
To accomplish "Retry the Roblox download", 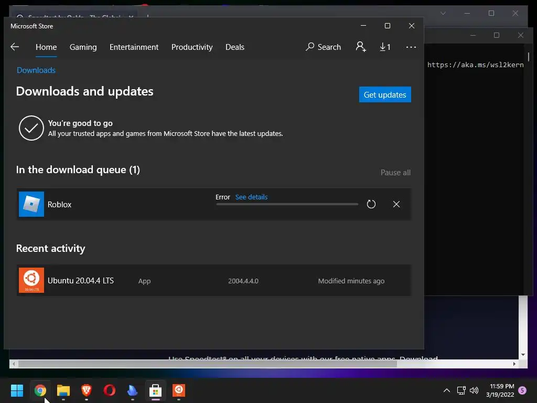I will pos(371,204).
